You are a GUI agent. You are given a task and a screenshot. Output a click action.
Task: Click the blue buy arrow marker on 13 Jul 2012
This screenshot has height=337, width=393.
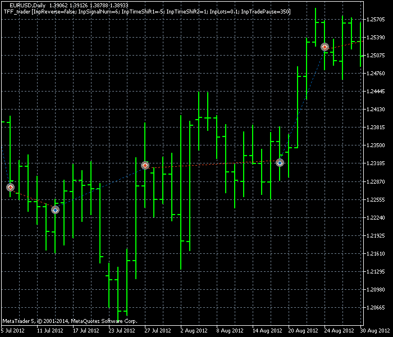[55, 210]
